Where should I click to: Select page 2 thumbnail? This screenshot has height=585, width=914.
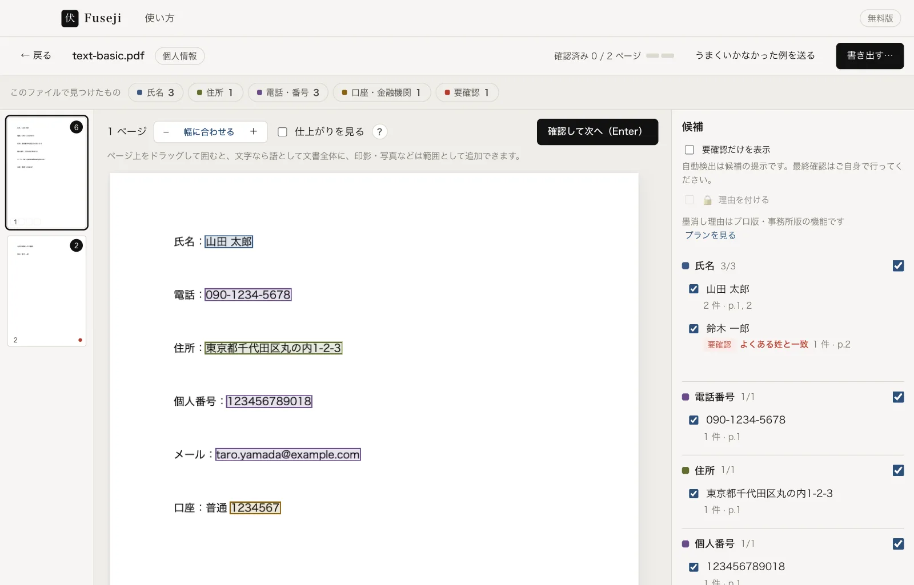click(47, 291)
